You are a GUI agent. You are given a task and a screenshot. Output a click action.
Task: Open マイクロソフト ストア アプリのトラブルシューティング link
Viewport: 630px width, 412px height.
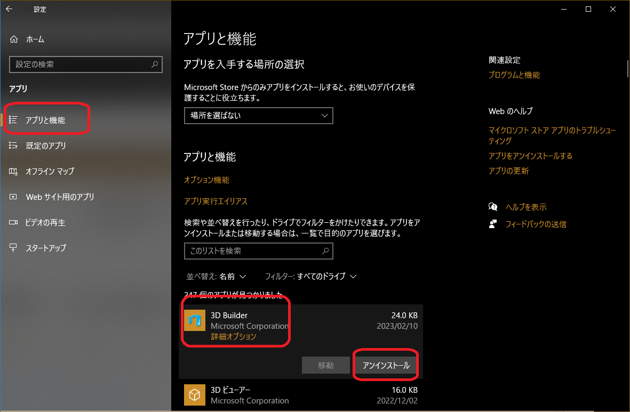pos(552,135)
